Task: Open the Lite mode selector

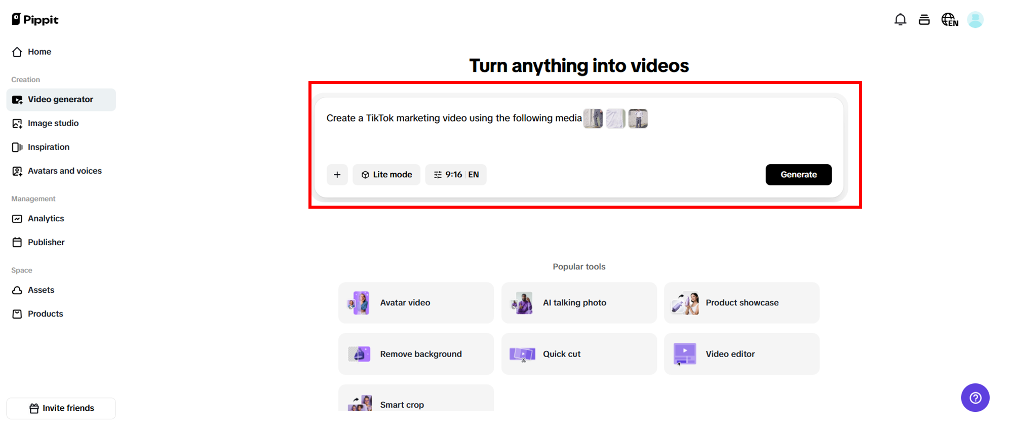Action: coord(386,175)
